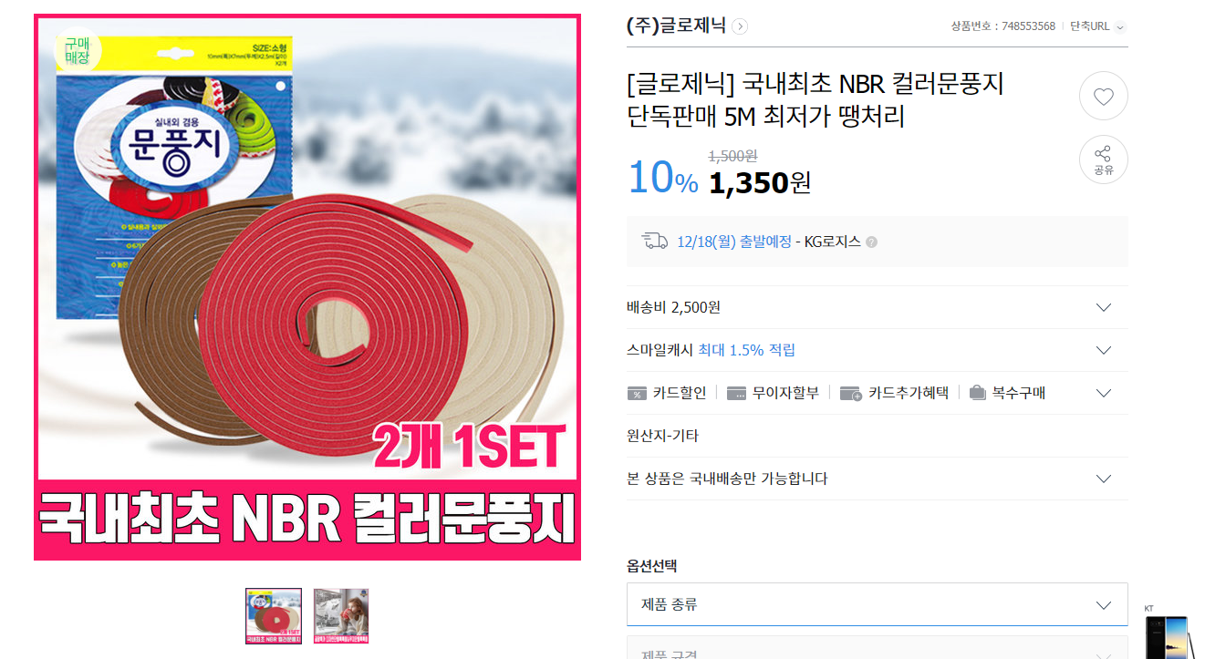Click the 카드할인 card icon
1205x659 pixels.
coord(637,393)
